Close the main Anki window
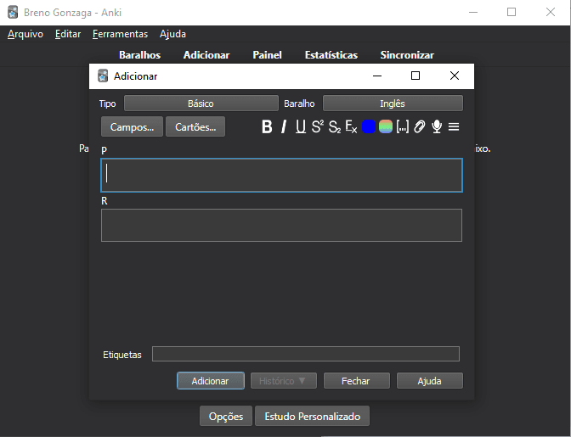The image size is (571, 437). coord(551,12)
